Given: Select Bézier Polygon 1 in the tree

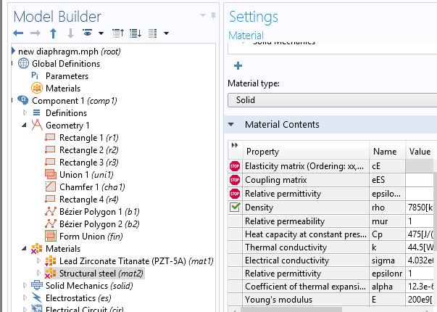Looking at the screenshot, I should [x=91, y=212].
